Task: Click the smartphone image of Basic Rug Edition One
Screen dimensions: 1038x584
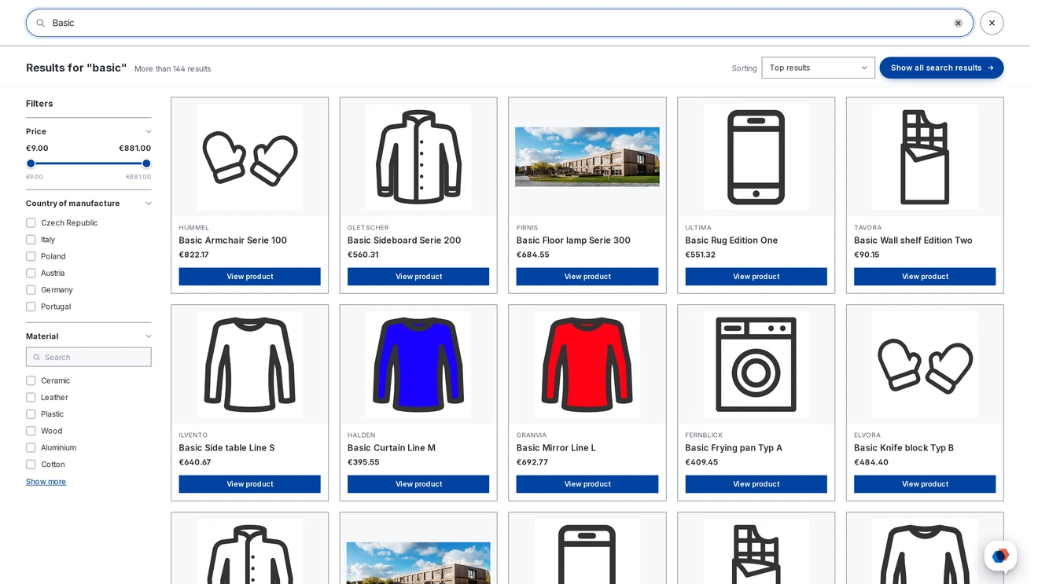Action: tap(756, 157)
